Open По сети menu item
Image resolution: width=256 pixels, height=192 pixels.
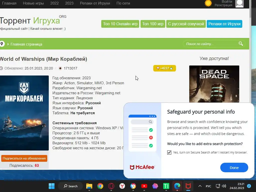click(123, 3)
